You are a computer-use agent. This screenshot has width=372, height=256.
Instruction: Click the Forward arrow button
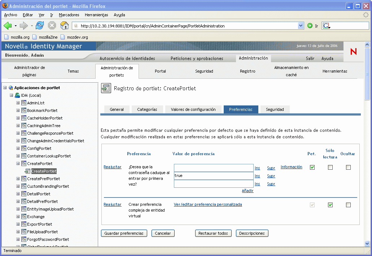pos(24,25)
